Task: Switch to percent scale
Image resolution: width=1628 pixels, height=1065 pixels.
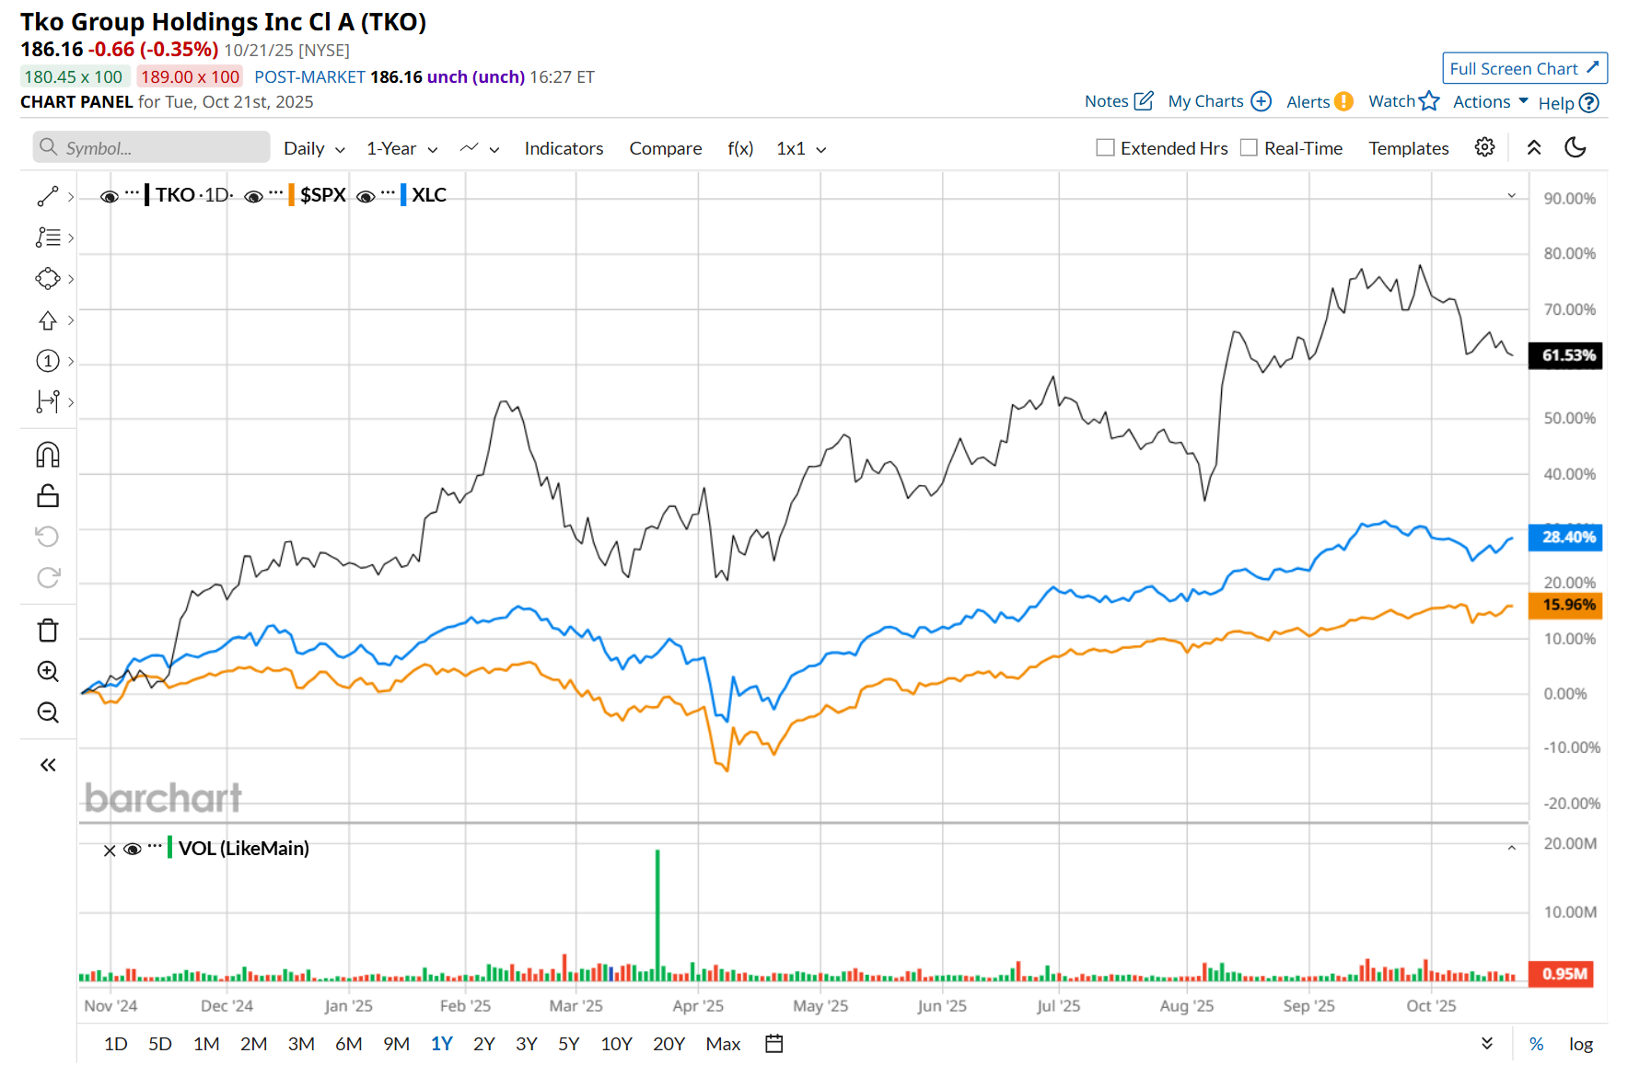Action: pos(1537,1044)
